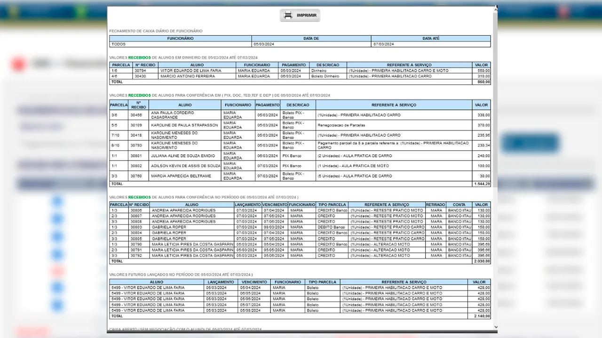Click the scrollbar down arrow of the report

click(x=495, y=327)
